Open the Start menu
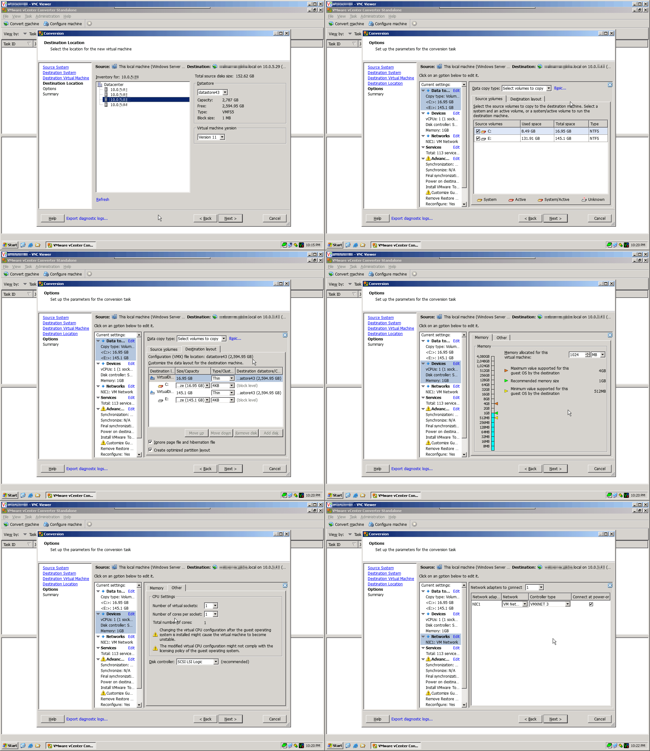Viewport: 650px width, 751px height. pos(9,245)
